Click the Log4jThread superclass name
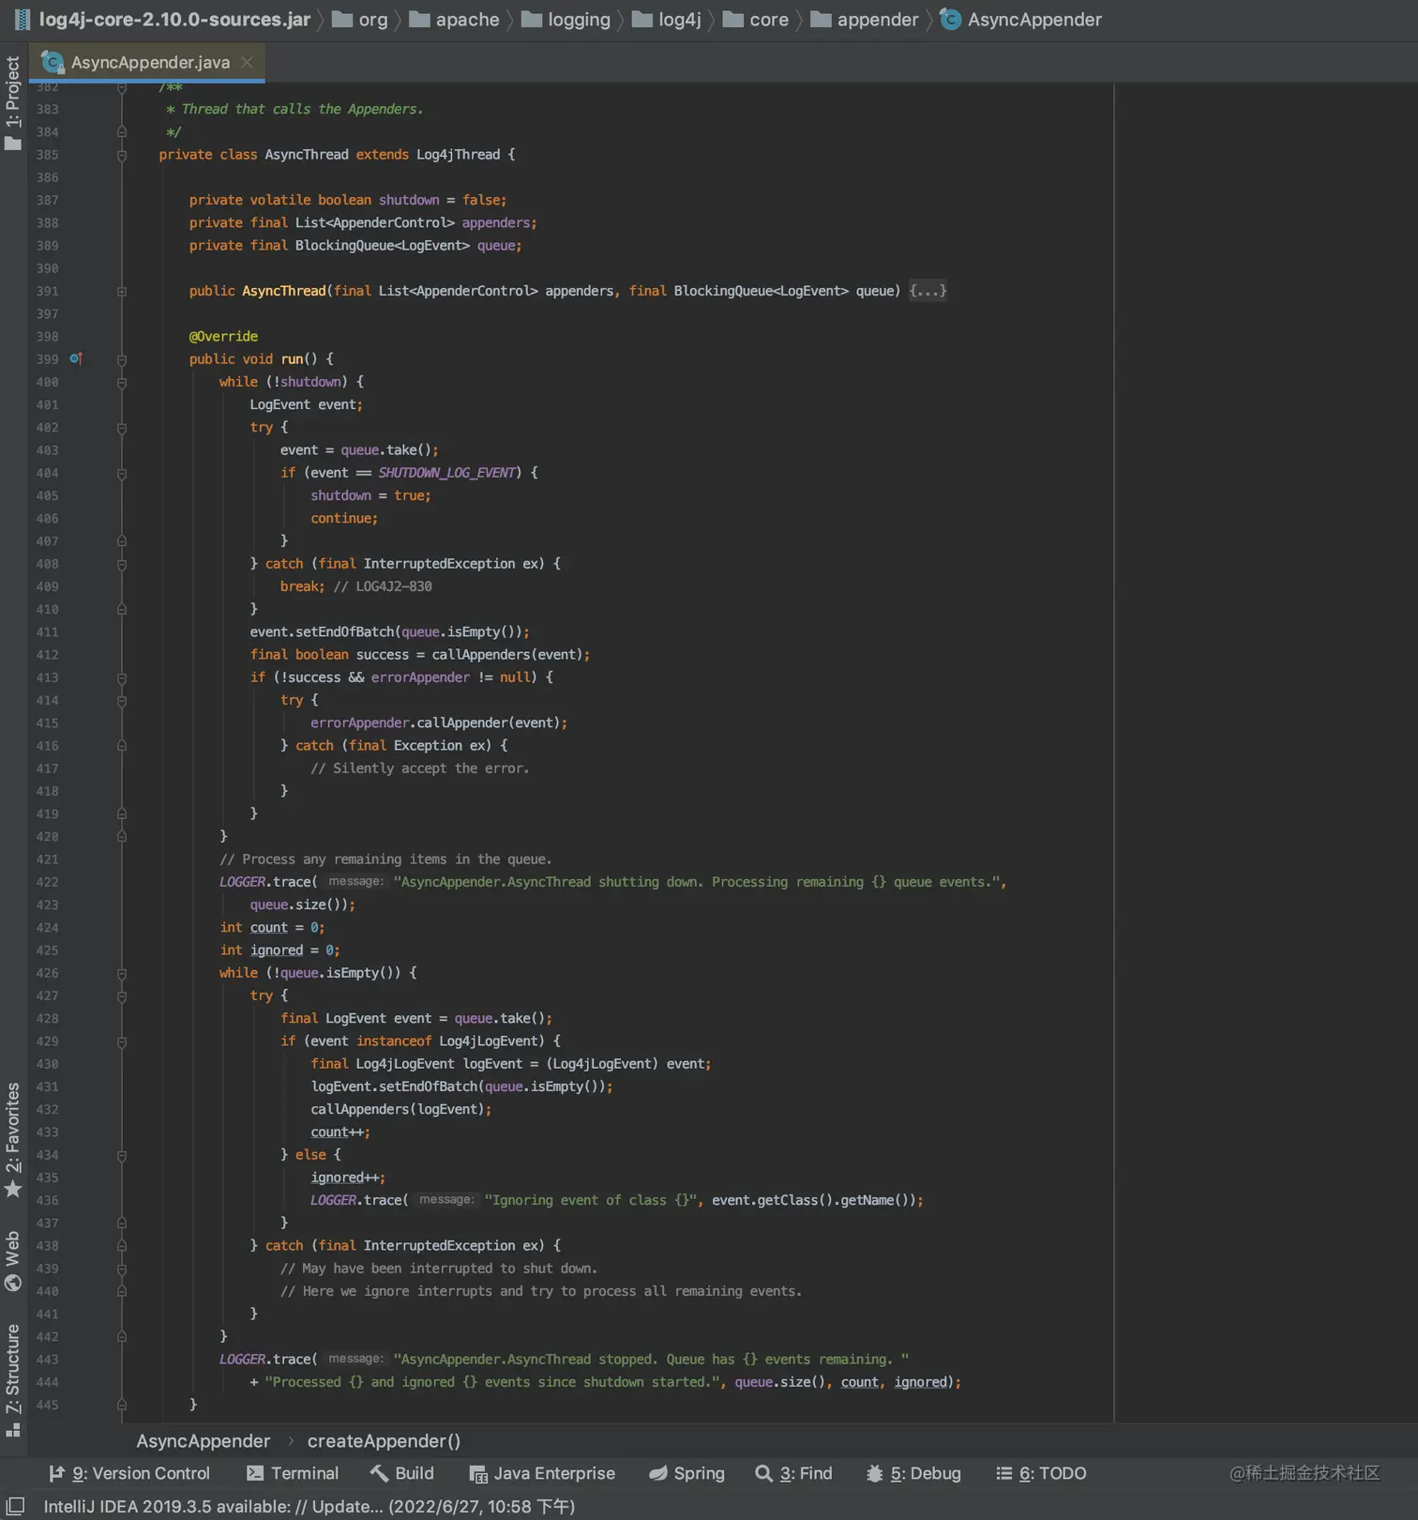The width and height of the screenshot is (1418, 1520). tap(458, 155)
